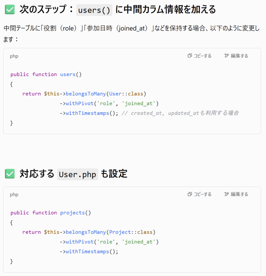This screenshot has width=266, height=276.
Task: Click コピーする above the projects() function
Action: (203, 194)
